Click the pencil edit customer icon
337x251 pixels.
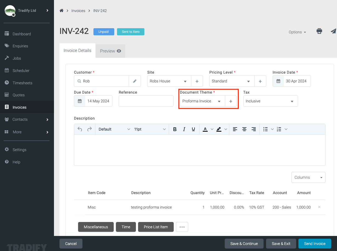tap(135, 81)
